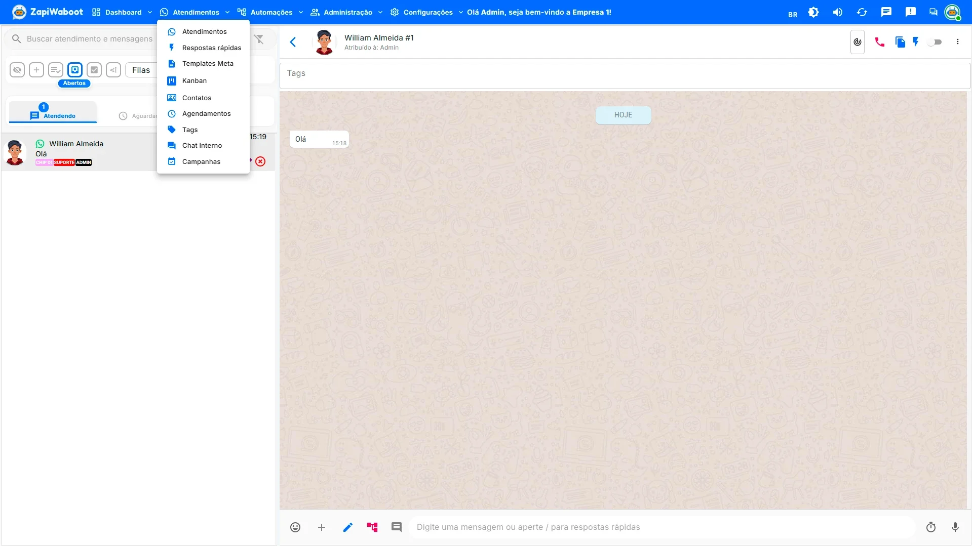Click the refresh sync icon
Viewport: 972px width, 546px height.
tap(862, 12)
